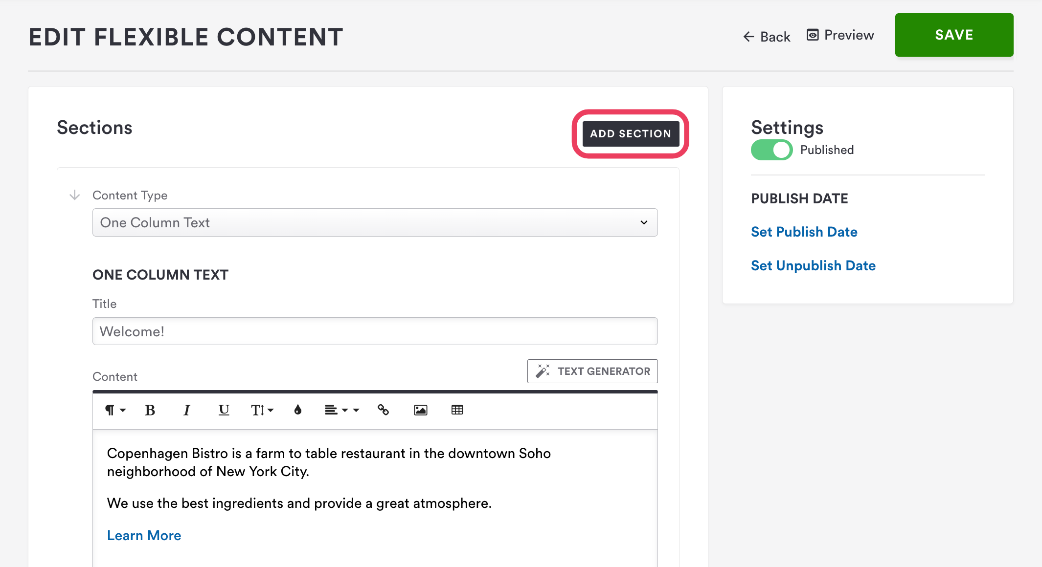This screenshot has width=1042, height=567.
Task: Click the section move-down arrow
Action: [74, 195]
